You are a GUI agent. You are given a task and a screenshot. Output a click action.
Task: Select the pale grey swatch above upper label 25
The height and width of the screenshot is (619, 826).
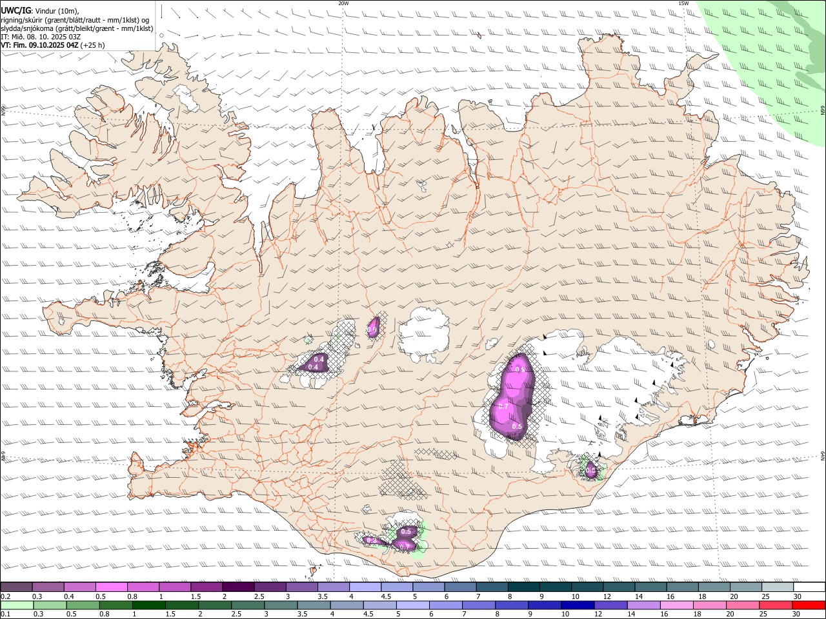point(777,587)
